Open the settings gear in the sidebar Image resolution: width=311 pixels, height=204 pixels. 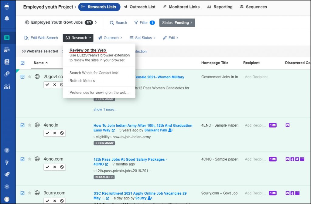(x=7, y=187)
